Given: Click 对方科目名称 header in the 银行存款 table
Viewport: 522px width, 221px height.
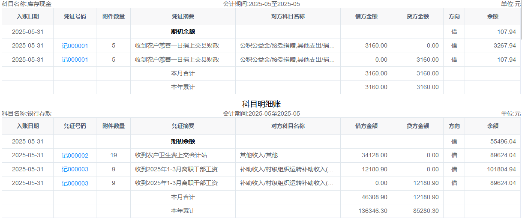Looking at the screenshot, I should pos(288,126).
